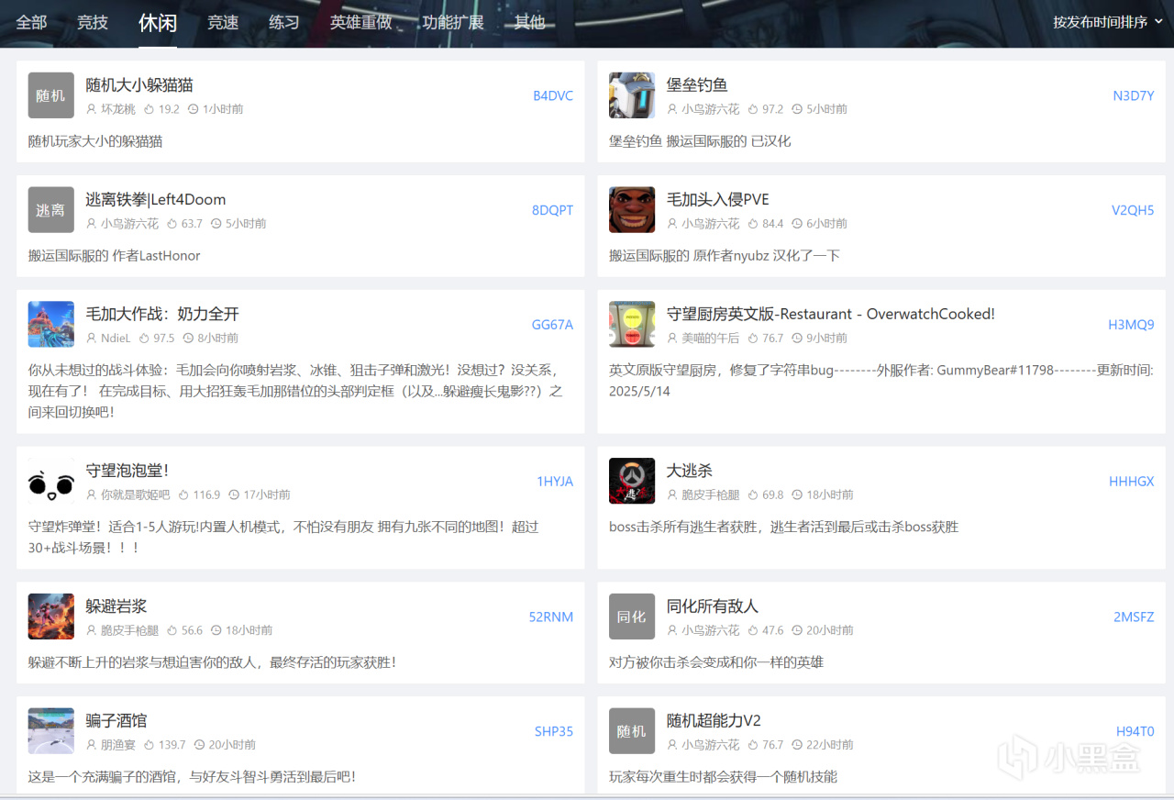This screenshot has height=800, width=1174.
Task: Click the description 对方被你击杀会变成和你一样的英雄
Action: 716,661
